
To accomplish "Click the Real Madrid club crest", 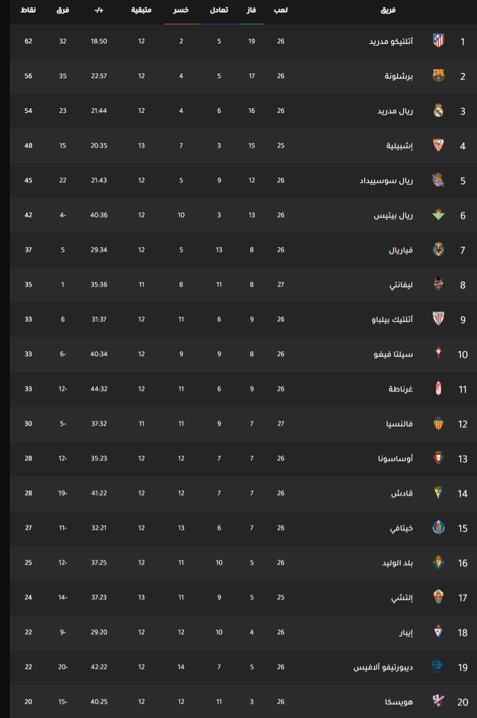I will 439,111.
